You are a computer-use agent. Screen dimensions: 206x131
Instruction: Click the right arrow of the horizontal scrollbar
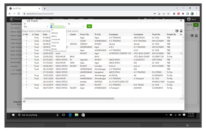[181, 99]
